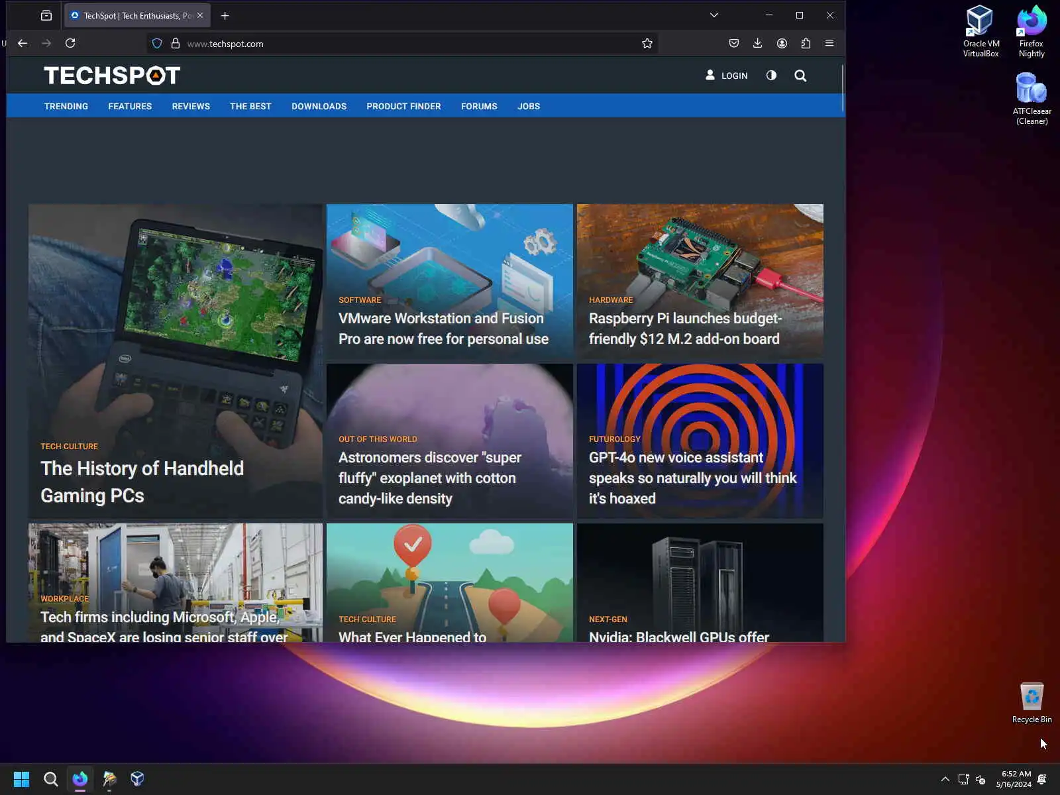
Task: Click the tracking protection shield icon
Action: coord(157,44)
